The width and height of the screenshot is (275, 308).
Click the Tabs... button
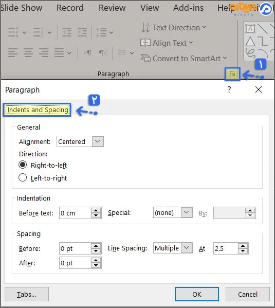coord(27,294)
